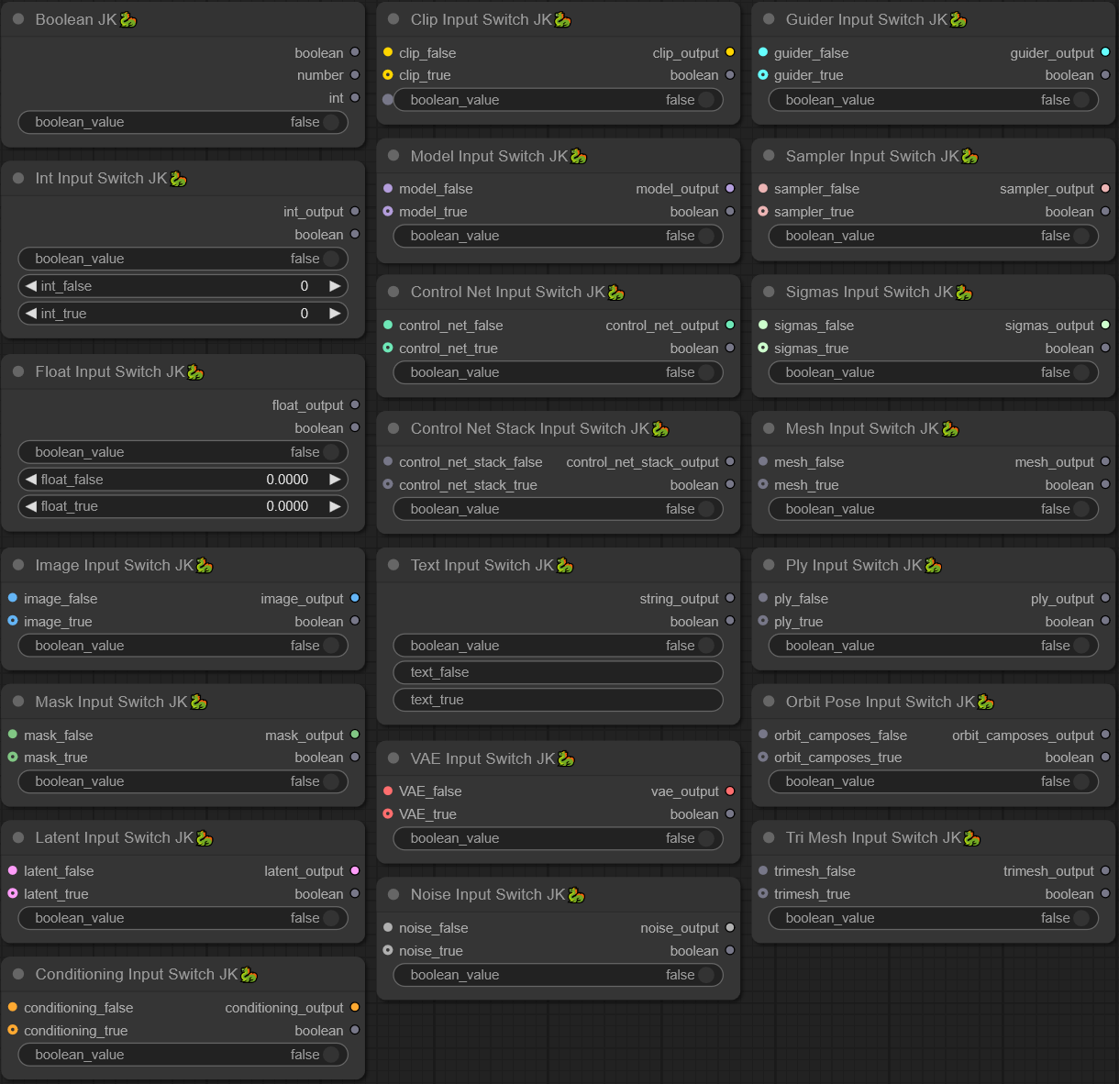
Task: Click the float_true value 0.0000
Action: pyautogui.click(x=287, y=506)
